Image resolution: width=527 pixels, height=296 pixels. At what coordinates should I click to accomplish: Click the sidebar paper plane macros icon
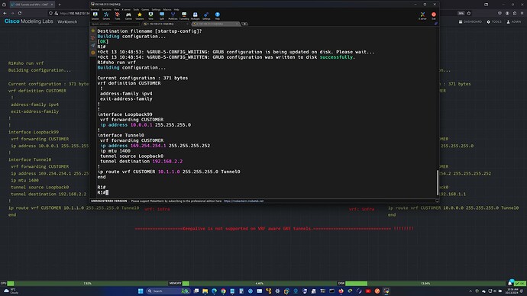[x=93, y=45]
